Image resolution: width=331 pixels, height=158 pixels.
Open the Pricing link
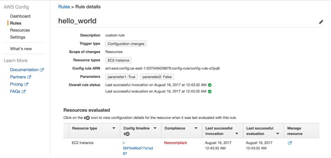pyautogui.click(x=17, y=84)
